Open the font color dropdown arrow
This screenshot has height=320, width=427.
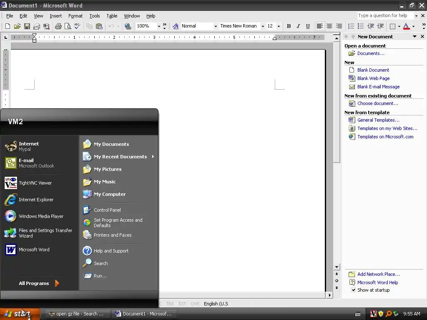click(x=413, y=26)
